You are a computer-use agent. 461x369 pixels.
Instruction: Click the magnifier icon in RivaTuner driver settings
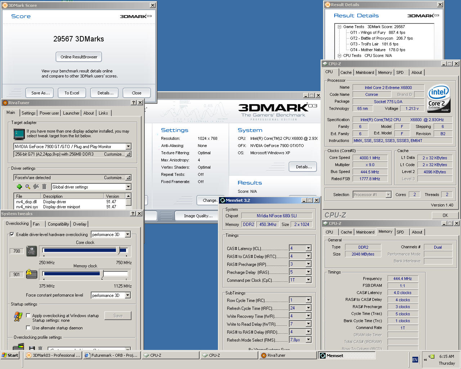point(28,187)
